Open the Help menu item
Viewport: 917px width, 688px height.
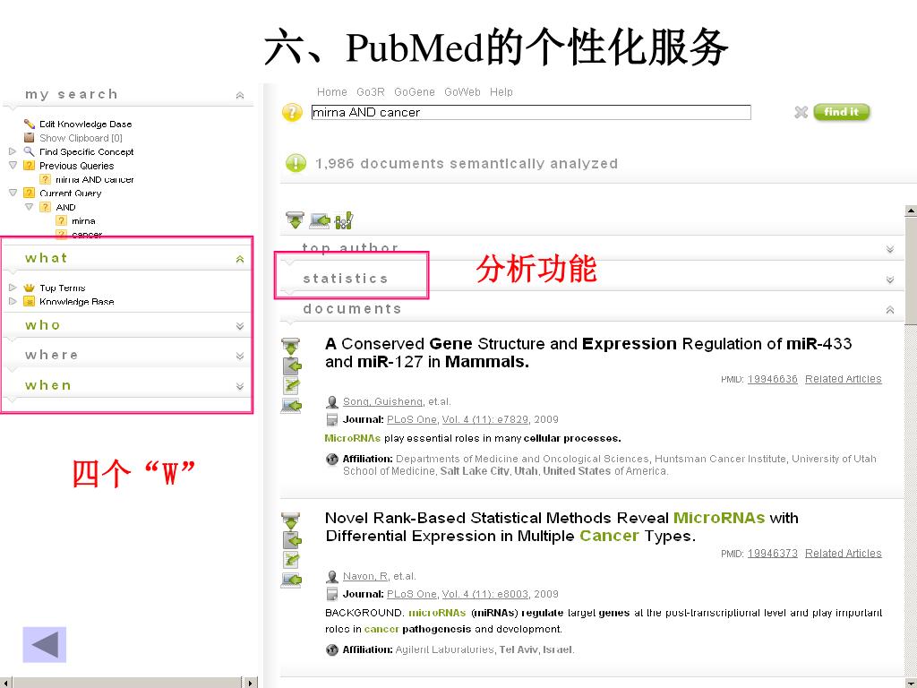point(501,92)
